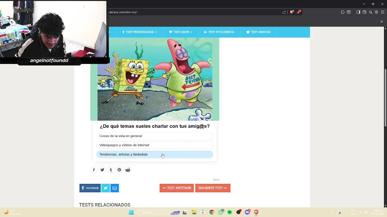The height and width of the screenshot is (217, 387).
Task: Open Windows Start menu
Action: pyautogui.click(x=131, y=212)
